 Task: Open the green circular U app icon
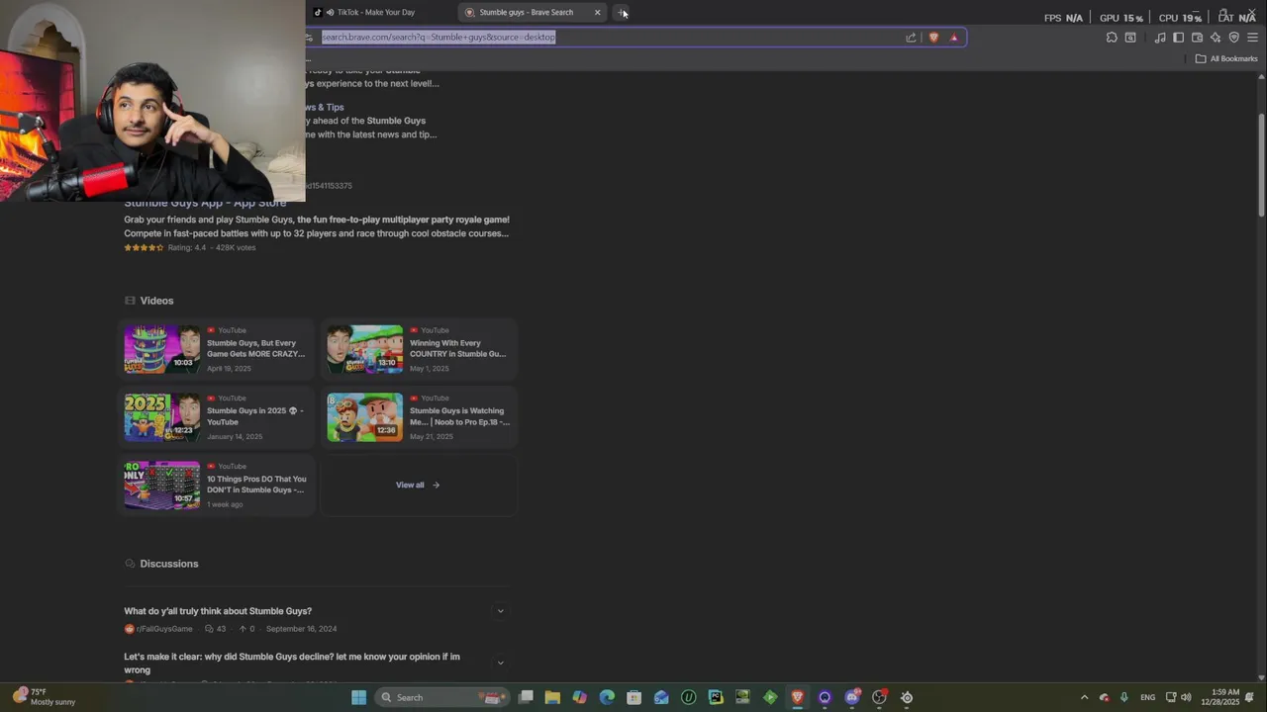tap(688, 697)
